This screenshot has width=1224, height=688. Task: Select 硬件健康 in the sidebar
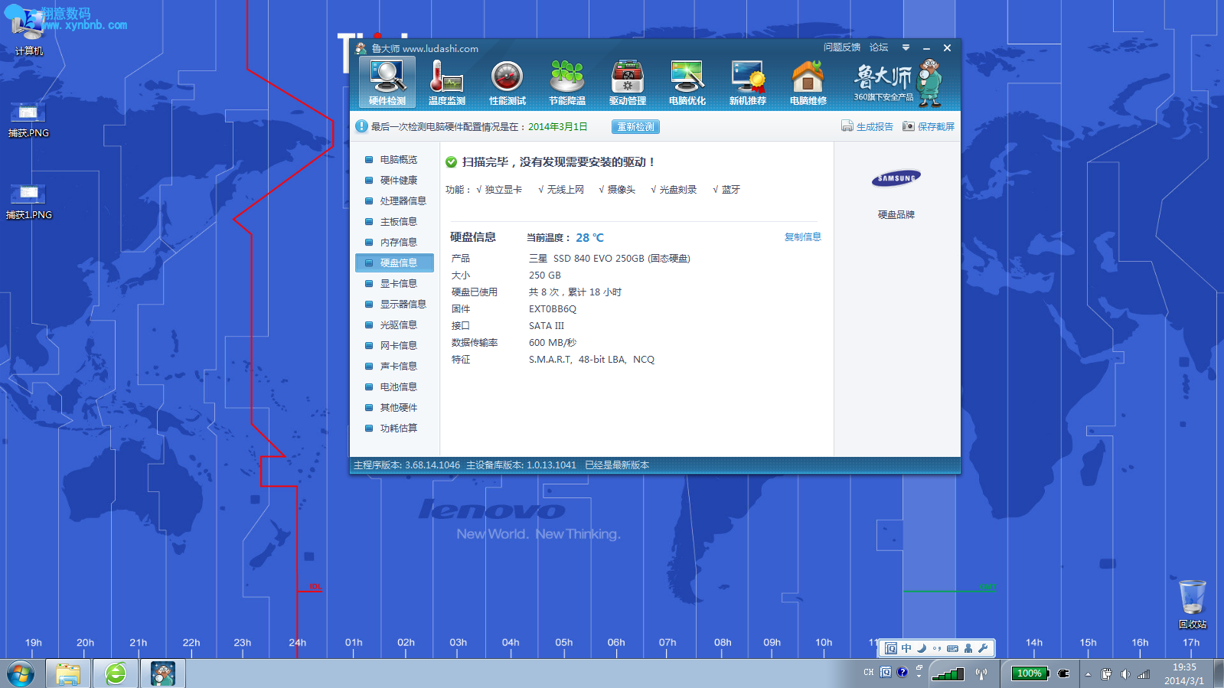click(395, 180)
